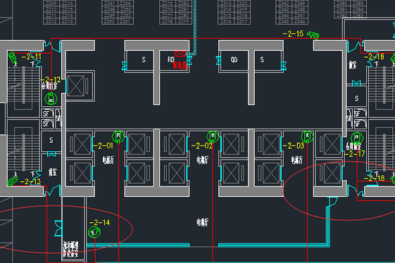
Task: Click the green circle symbol above -2-17
Action: [x=357, y=138]
